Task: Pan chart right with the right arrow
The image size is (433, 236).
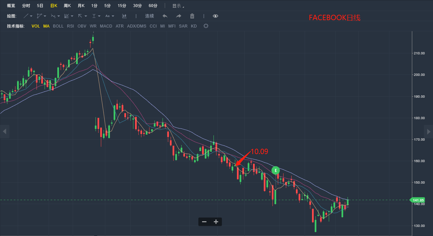Action: click(429, 132)
